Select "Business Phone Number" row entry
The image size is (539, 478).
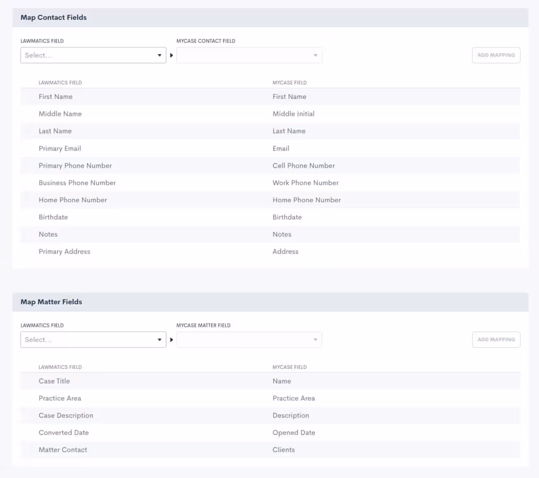77,183
